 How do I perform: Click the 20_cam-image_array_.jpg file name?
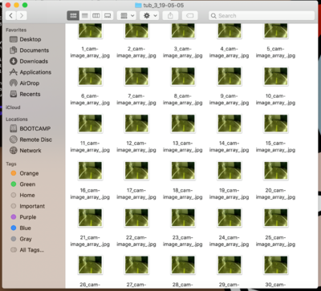[x=276, y=194]
